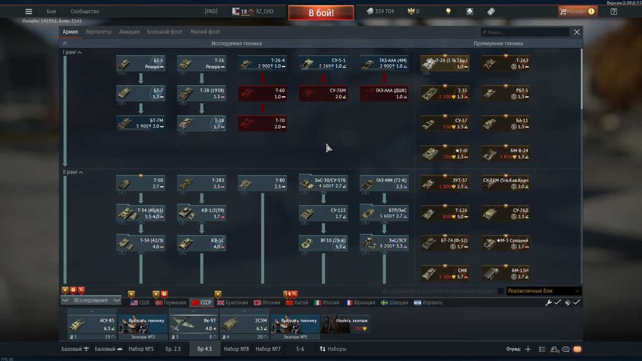Viewport: 642px width, 361px height.
Task: Select the Швеция nation tab
Action: coord(394,303)
